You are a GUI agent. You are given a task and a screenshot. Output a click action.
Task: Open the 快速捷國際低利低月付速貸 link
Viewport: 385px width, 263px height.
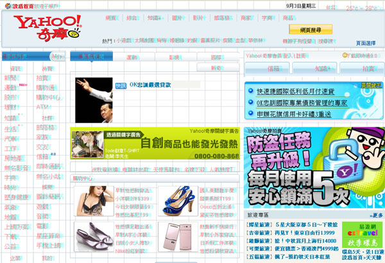pyautogui.click(x=296, y=91)
